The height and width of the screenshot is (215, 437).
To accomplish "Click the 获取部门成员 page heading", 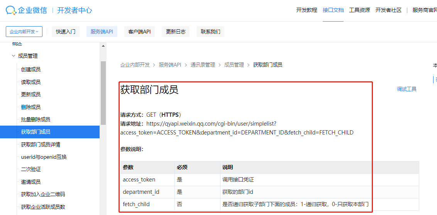I will pos(149,90).
